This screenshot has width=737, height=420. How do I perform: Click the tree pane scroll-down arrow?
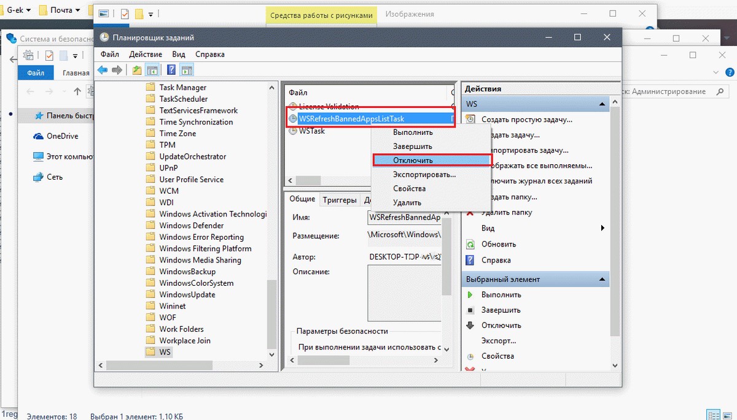273,354
